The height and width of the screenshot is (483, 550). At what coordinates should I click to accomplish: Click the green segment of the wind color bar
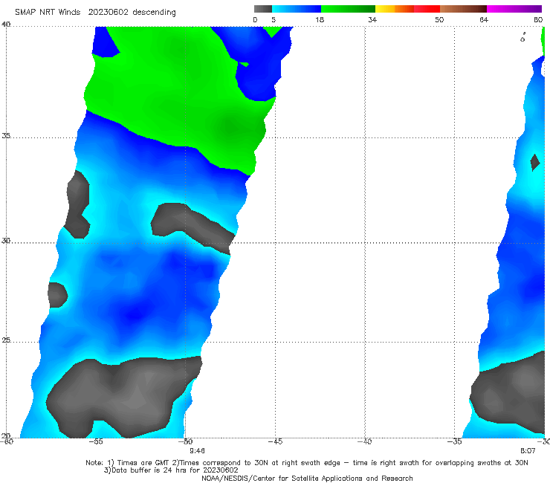click(348, 9)
